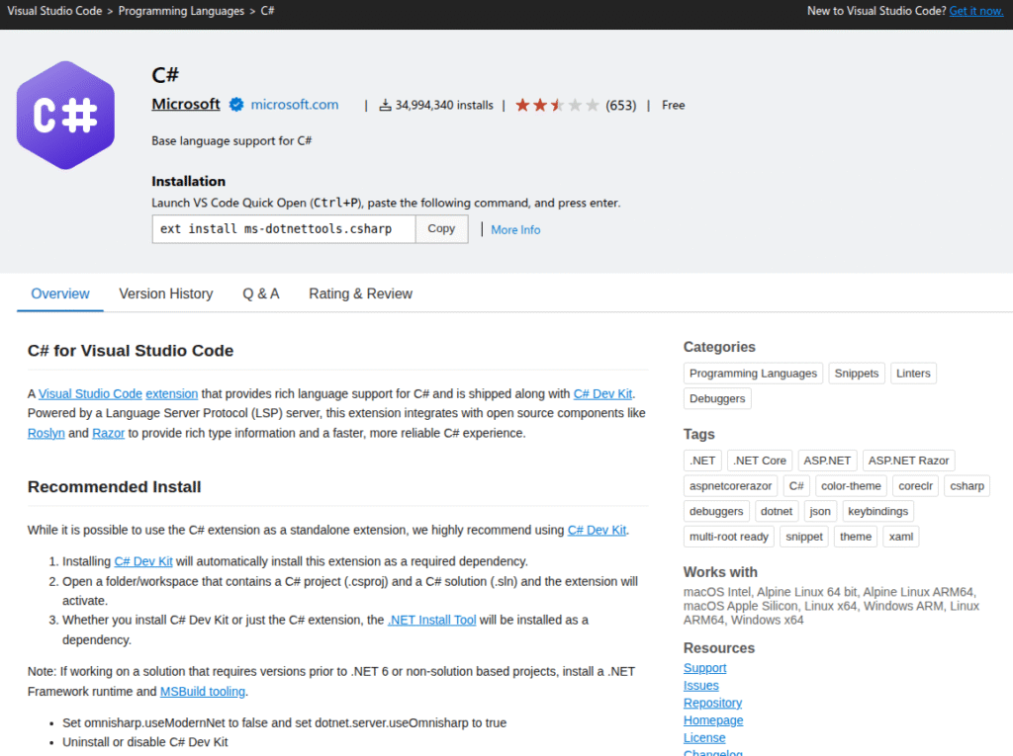1013x756 pixels.
Task: Click the keybindings tag
Action: point(878,511)
